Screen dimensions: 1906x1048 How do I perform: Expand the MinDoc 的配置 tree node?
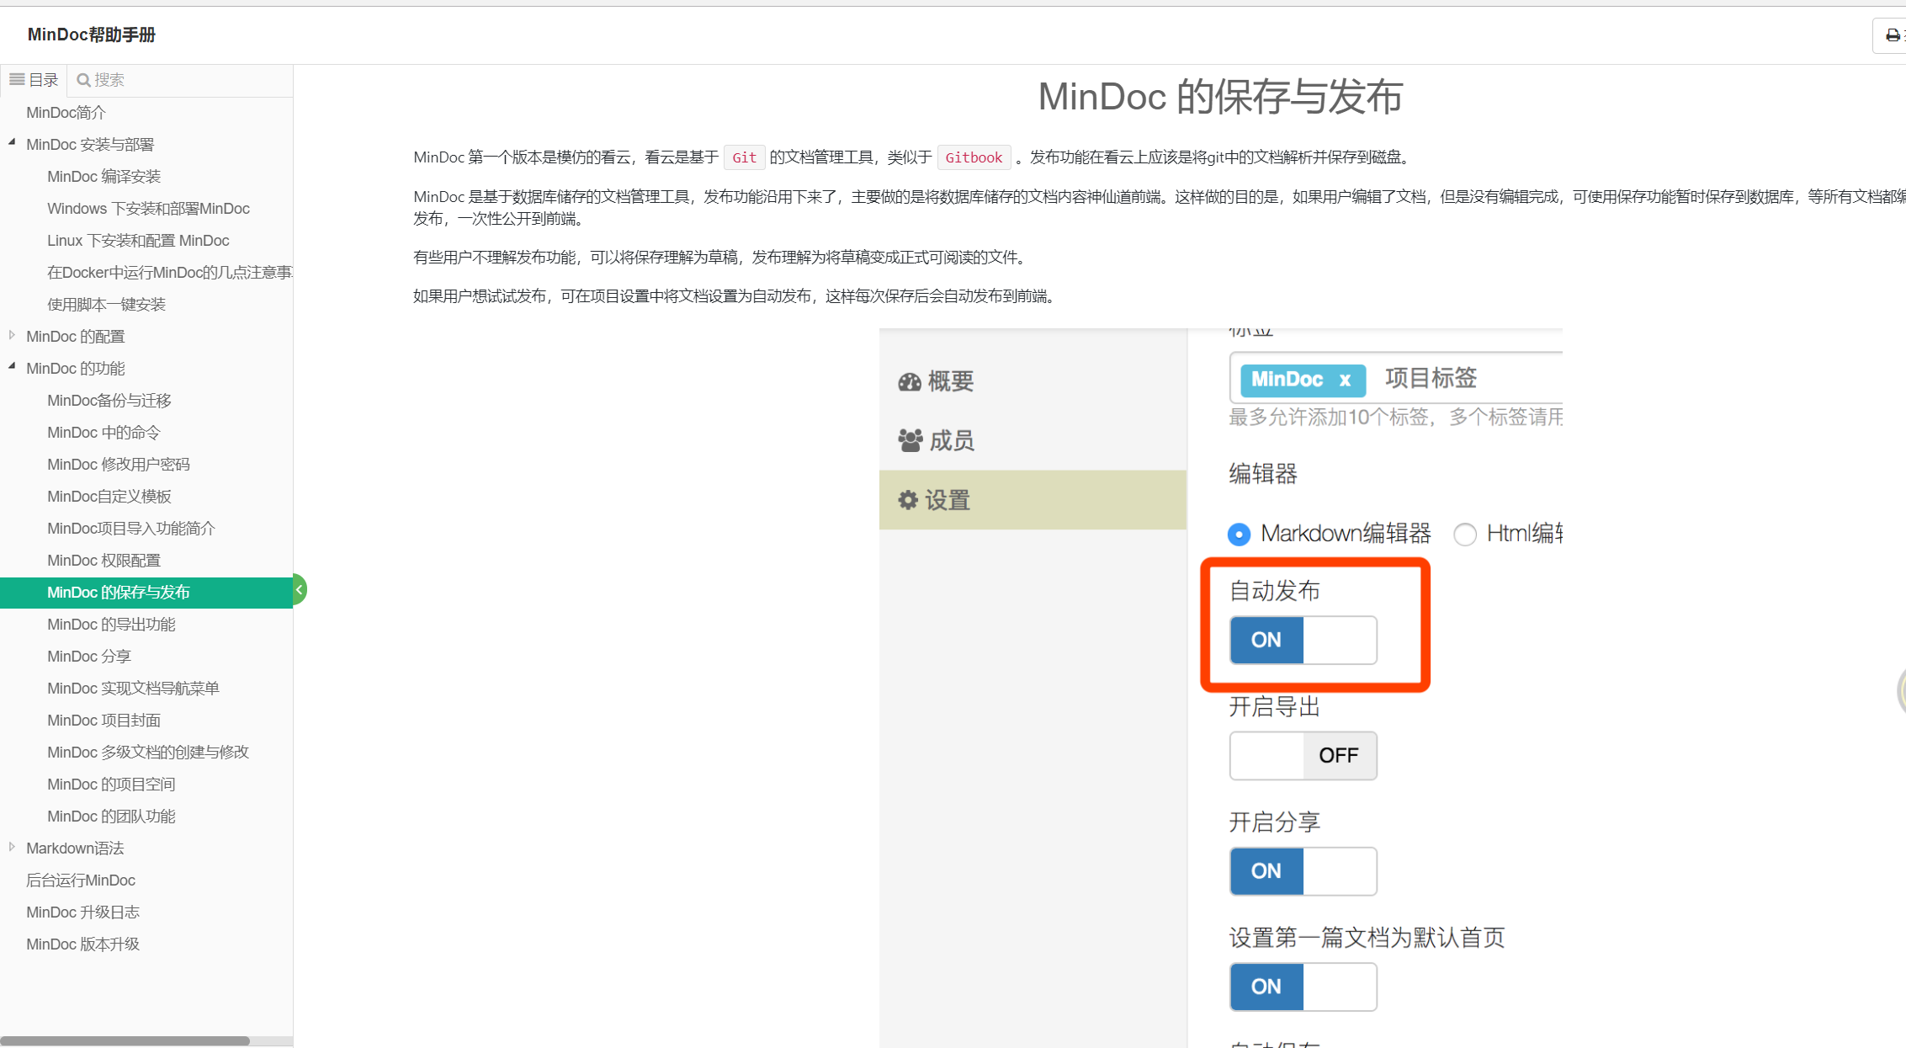12,335
